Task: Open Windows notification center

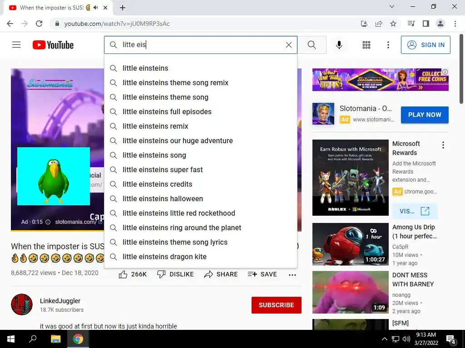Action: (451, 339)
